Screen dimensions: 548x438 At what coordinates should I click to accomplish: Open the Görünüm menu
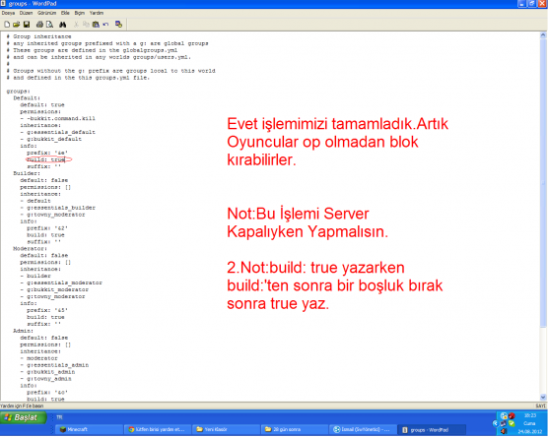(x=47, y=13)
